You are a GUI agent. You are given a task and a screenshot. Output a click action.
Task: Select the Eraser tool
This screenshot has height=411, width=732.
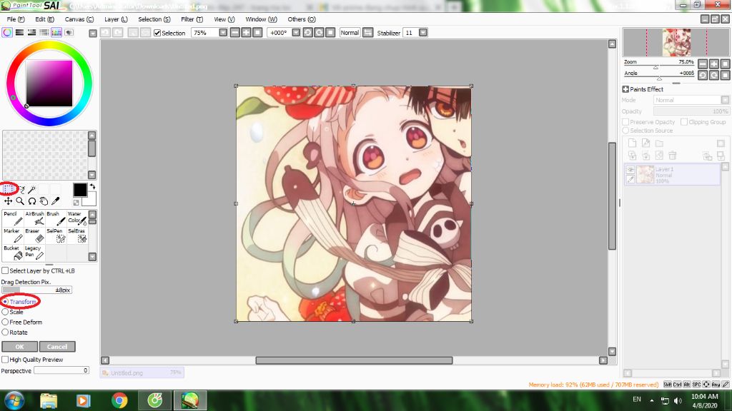pyautogui.click(x=34, y=235)
